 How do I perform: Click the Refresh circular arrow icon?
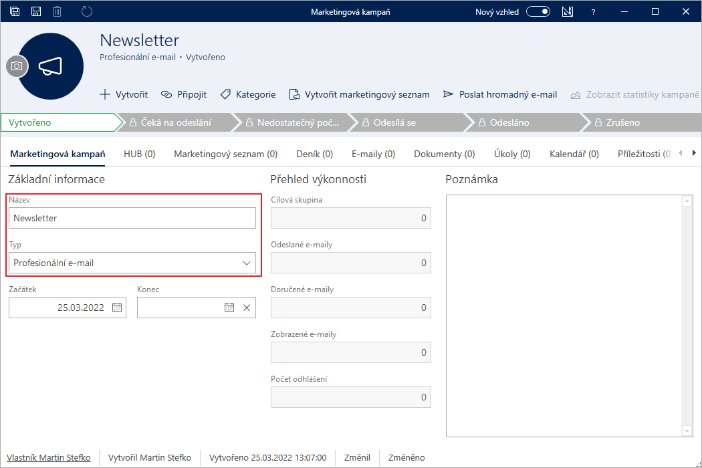(x=87, y=11)
